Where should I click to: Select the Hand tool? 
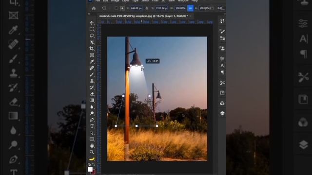[92, 146]
